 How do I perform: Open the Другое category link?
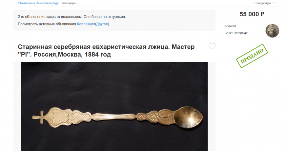coord(102,24)
